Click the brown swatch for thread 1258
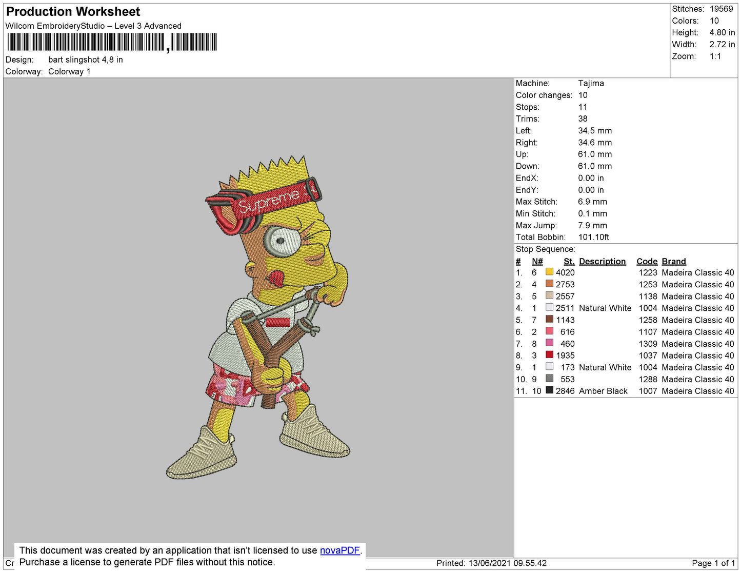This screenshot has width=741, height=573. pos(549,319)
